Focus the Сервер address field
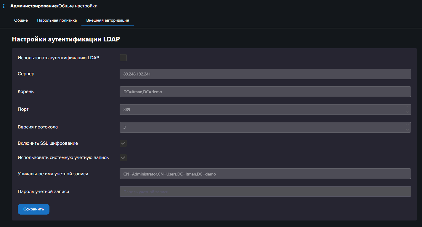 265,74
